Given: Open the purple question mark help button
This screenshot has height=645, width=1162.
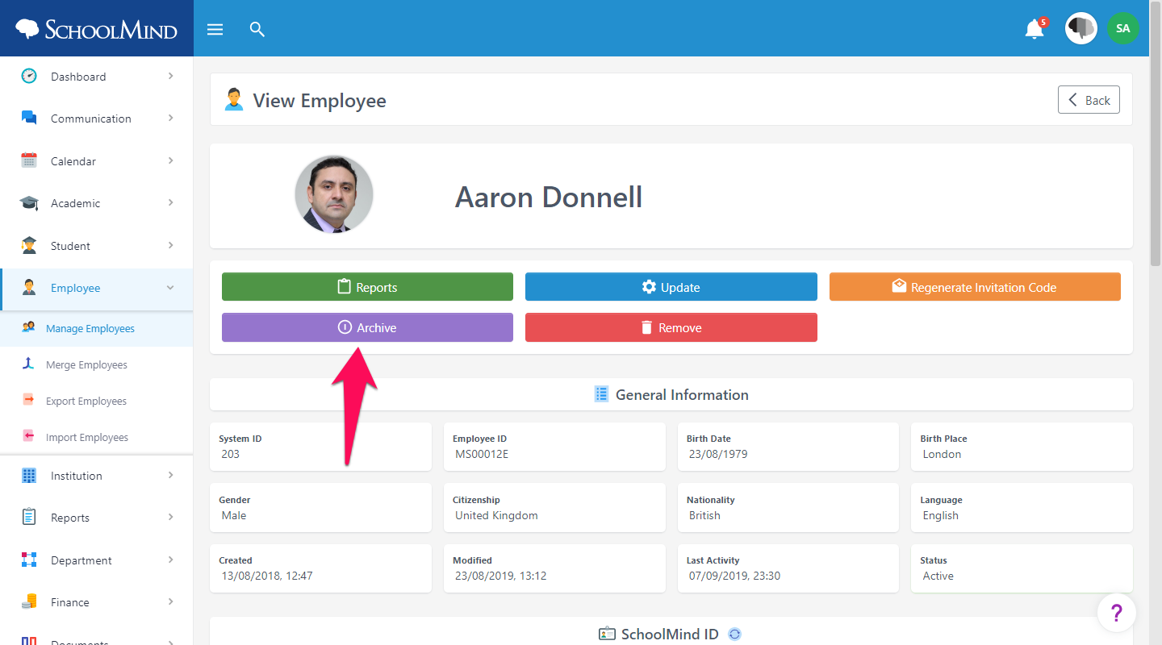Looking at the screenshot, I should pyautogui.click(x=1117, y=613).
